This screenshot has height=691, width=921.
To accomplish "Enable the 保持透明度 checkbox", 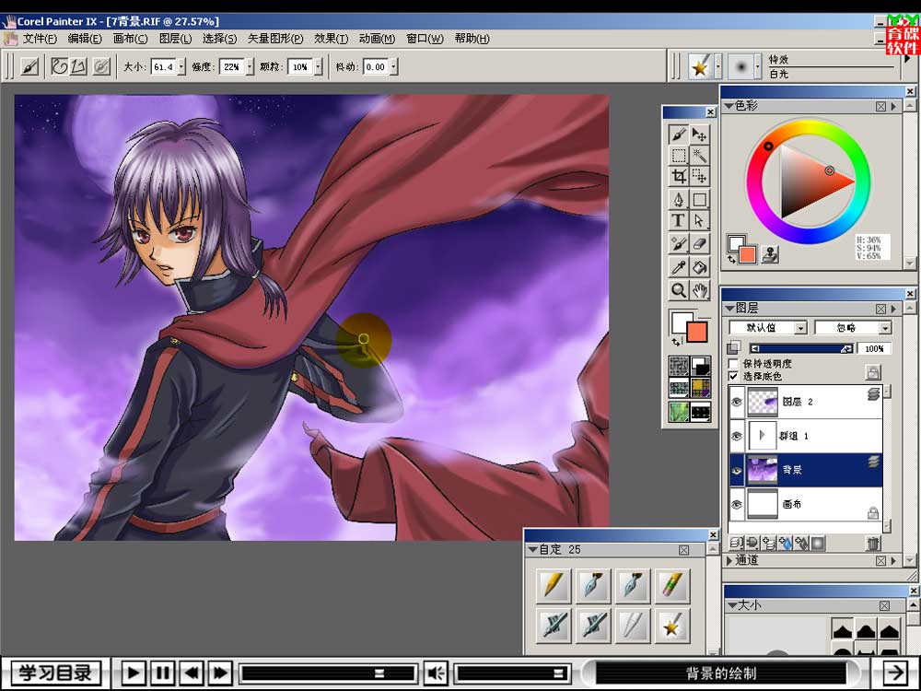I will coord(733,364).
